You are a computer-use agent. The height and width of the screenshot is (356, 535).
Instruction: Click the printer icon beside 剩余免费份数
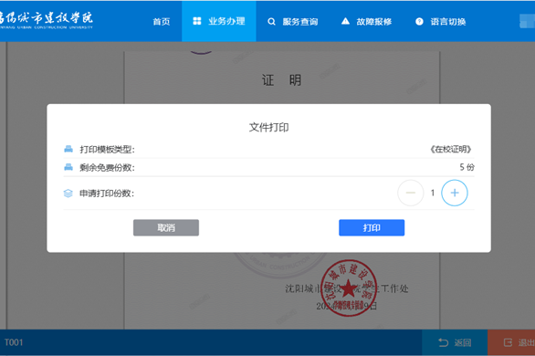point(68,167)
